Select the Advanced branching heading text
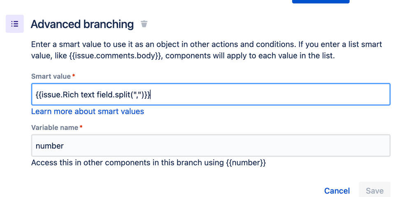411x197 pixels. (82, 24)
